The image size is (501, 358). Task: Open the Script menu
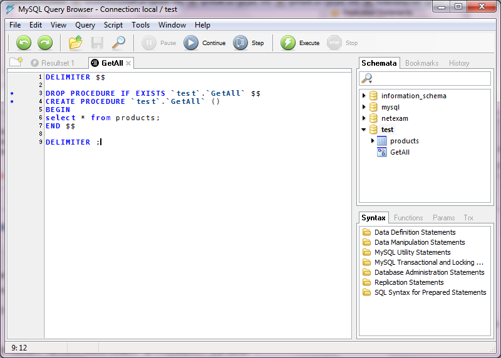[x=113, y=25]
